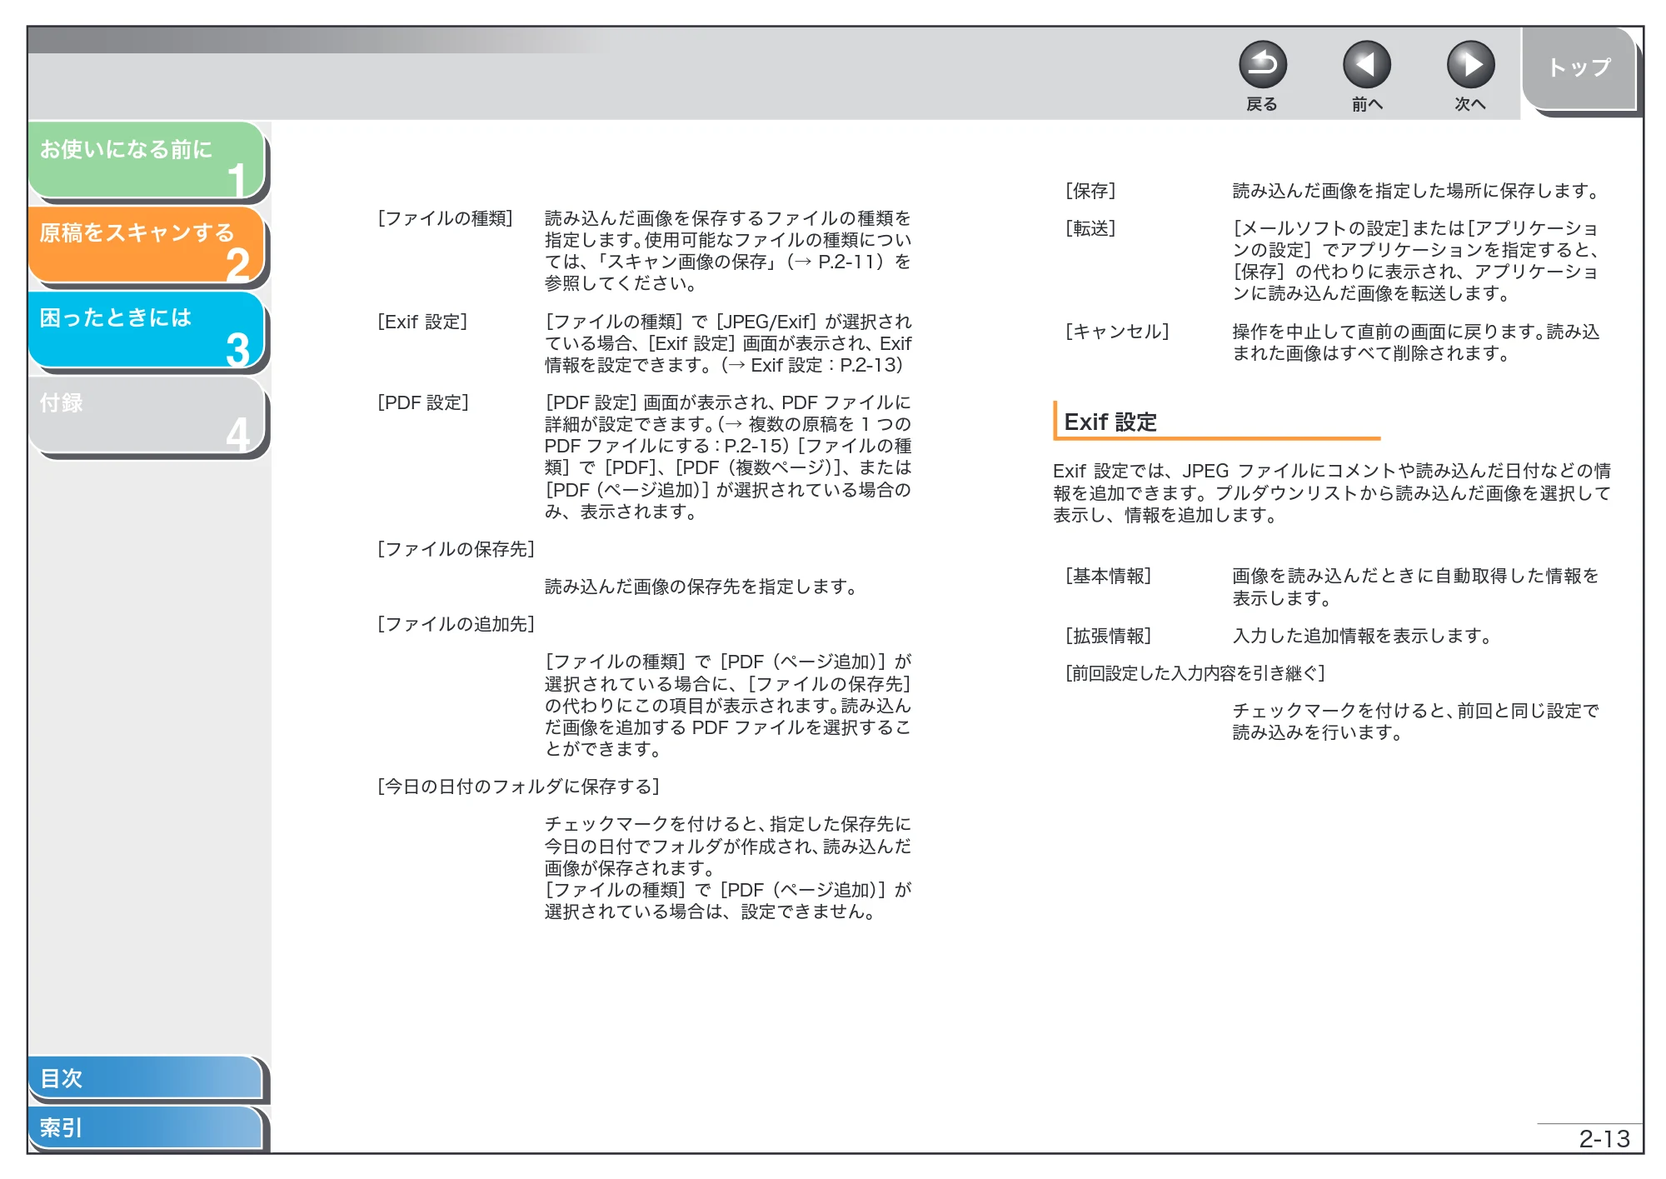Click the [ファイルの種類] term label
Screen dimensions: 1666x1179
[x=445, y=218]
